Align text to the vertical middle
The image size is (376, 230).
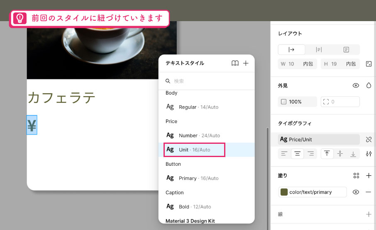(340, 154)
